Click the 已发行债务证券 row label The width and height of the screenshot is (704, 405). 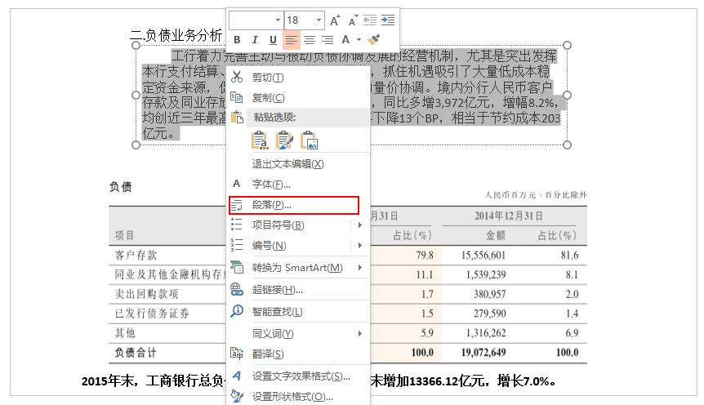pos(152,314)
